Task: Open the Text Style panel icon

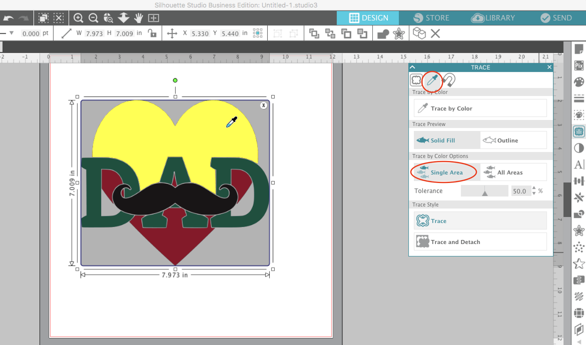Action: tap(579, 164)
